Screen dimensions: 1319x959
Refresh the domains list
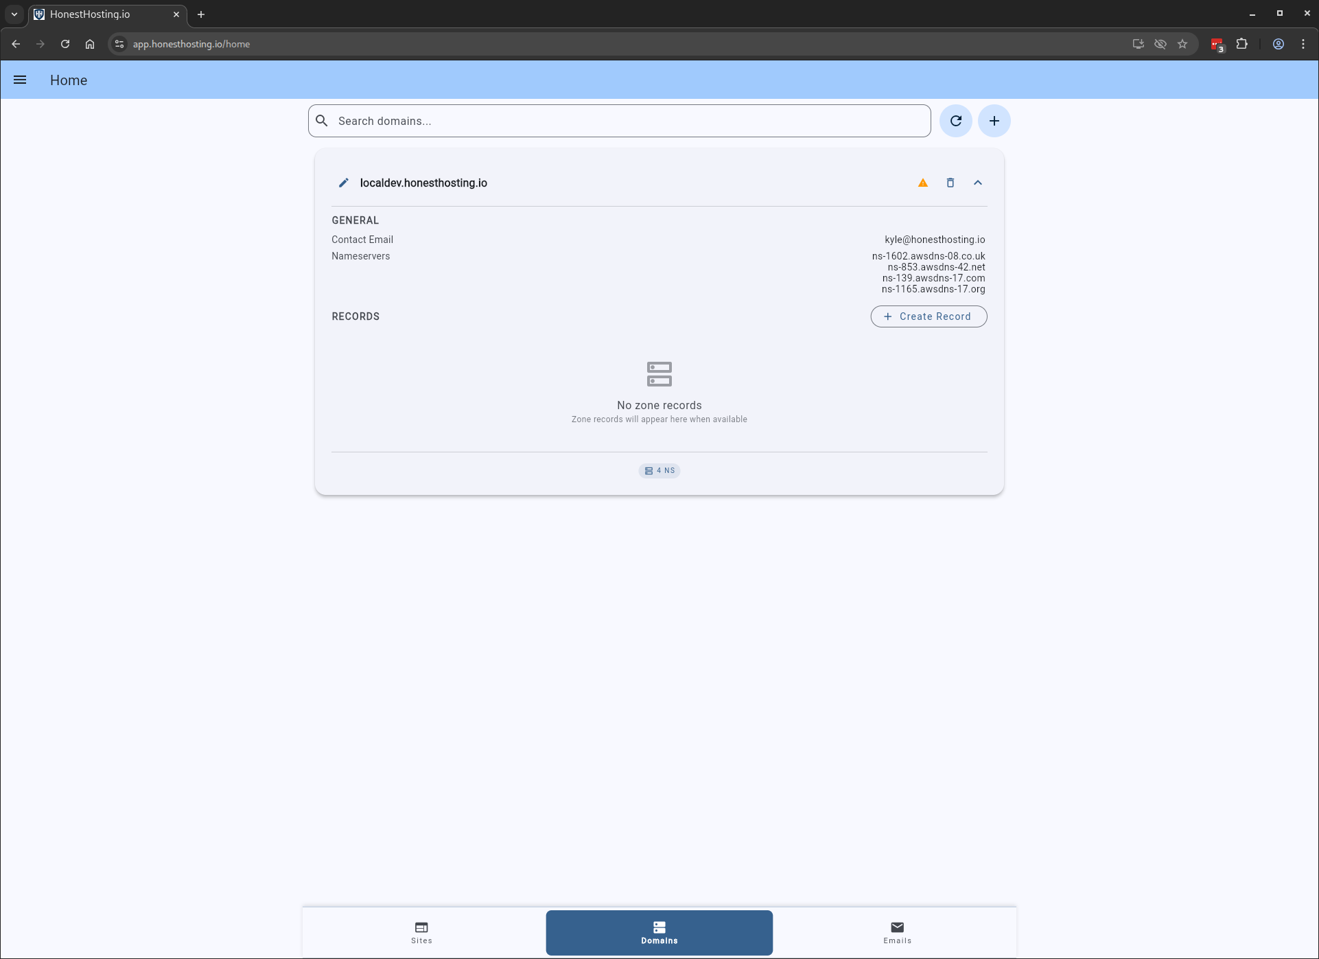[x=956, y=121]
